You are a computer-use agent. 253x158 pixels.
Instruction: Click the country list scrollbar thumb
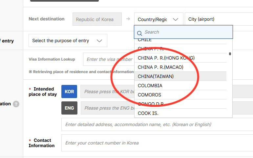coord(230,54)
